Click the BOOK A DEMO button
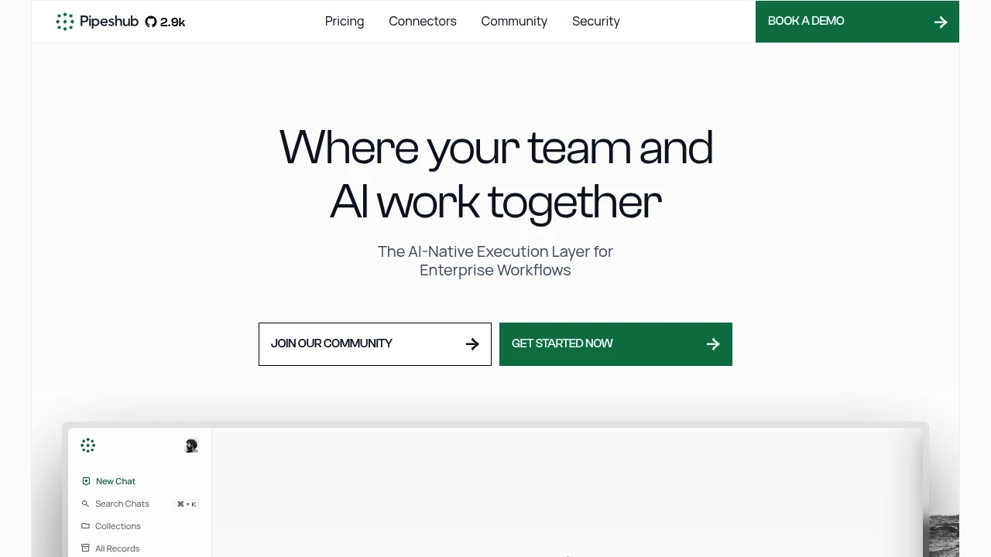The image size is (991, 557). 857,22
